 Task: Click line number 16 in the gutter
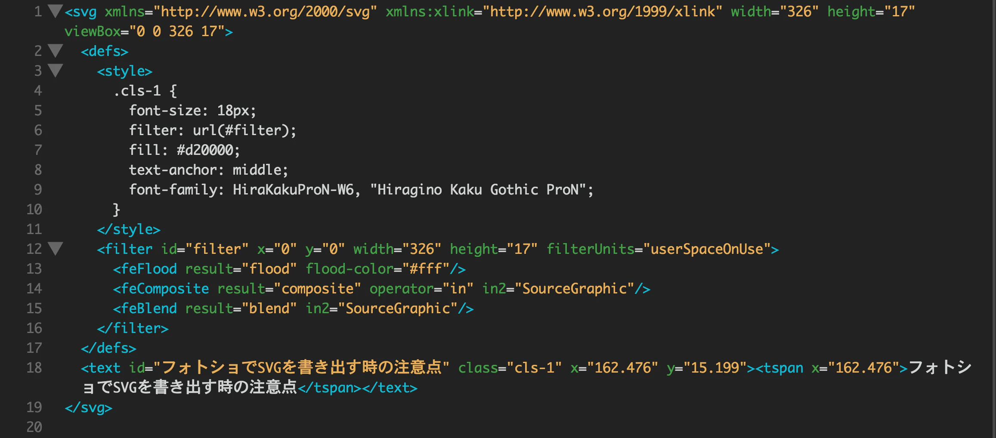[x=34, y=328]
